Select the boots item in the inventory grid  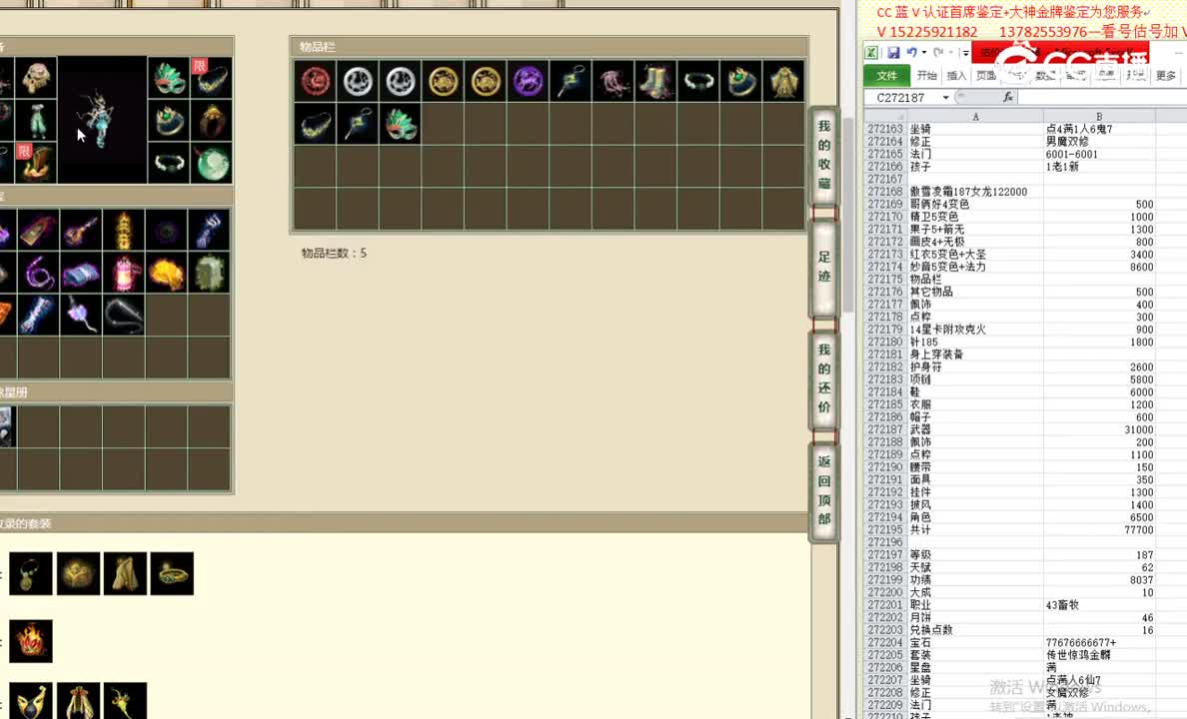tap(655, 81)
